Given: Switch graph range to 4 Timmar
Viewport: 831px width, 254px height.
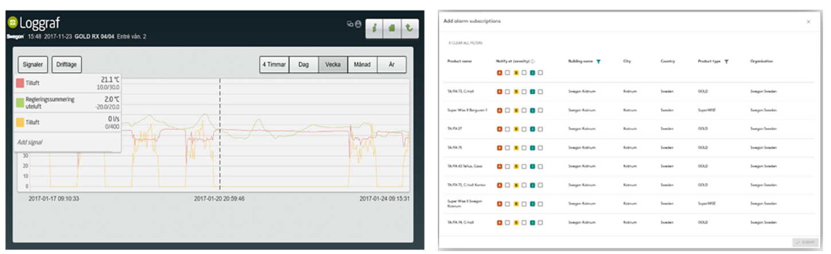Looking at the screenshot, I should (274, 65).
